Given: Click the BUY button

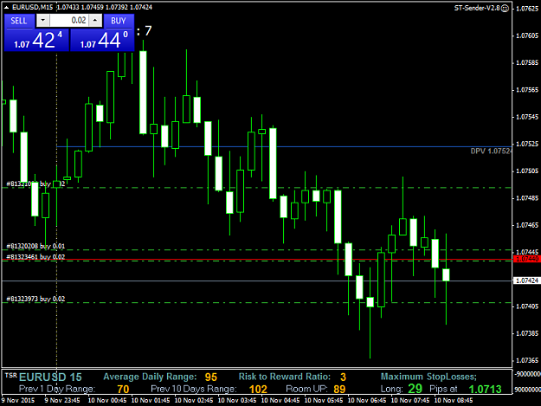Looking at the screenshot, I should tap(119, 21).
